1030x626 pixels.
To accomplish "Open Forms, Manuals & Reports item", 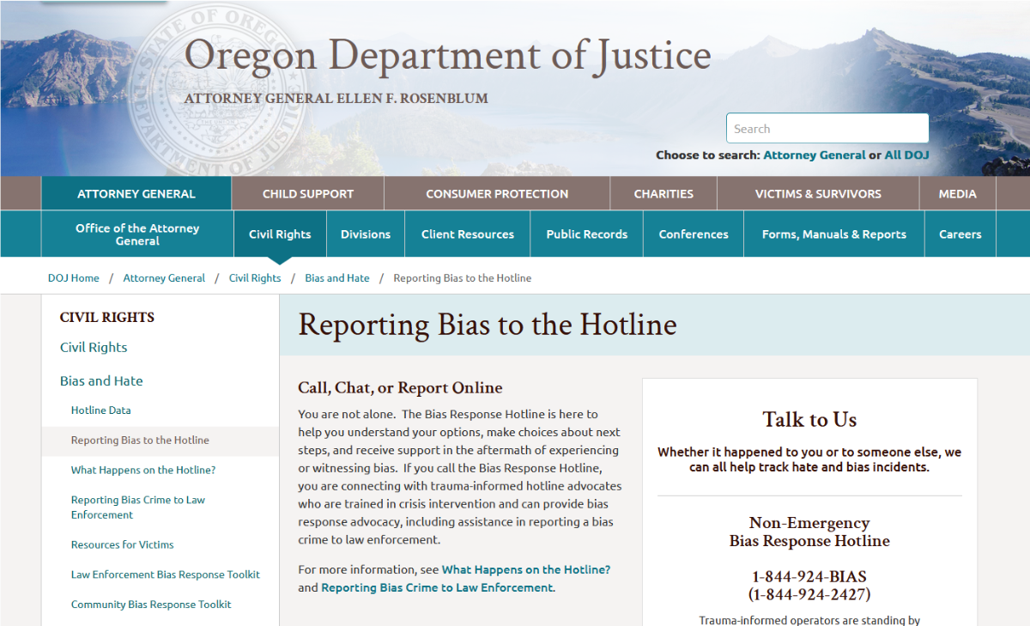I will (834, 234).
